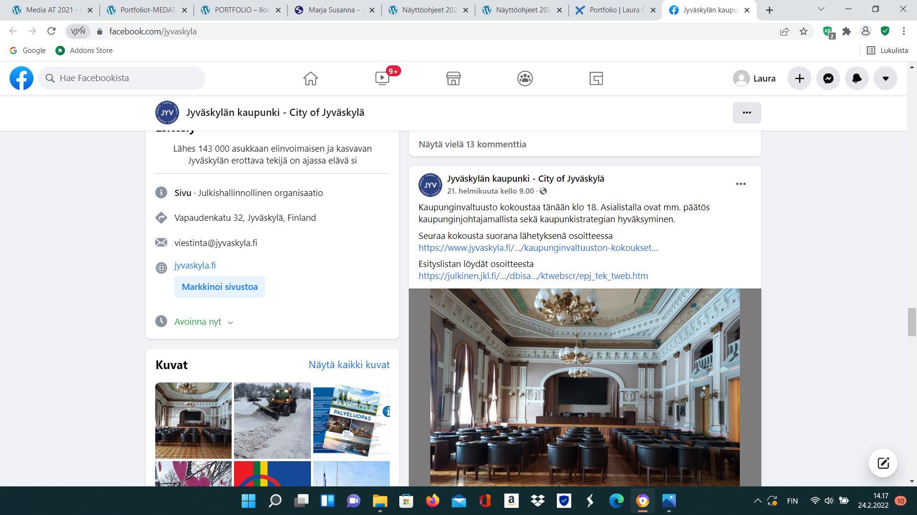This screenshot has width=917, height=515.
Task: Click the FIN keyboard language indicator
Action: click(792, 501)
